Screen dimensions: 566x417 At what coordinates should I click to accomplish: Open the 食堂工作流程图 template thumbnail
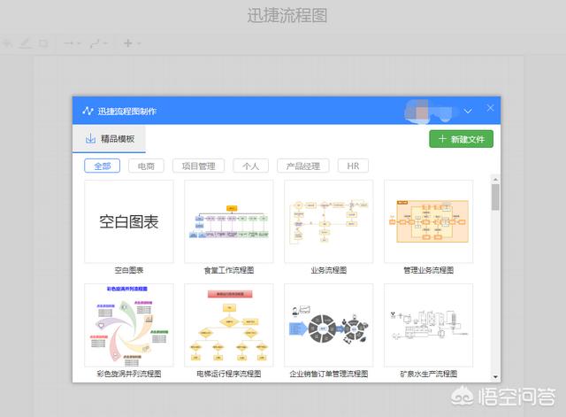click(229, 221)
